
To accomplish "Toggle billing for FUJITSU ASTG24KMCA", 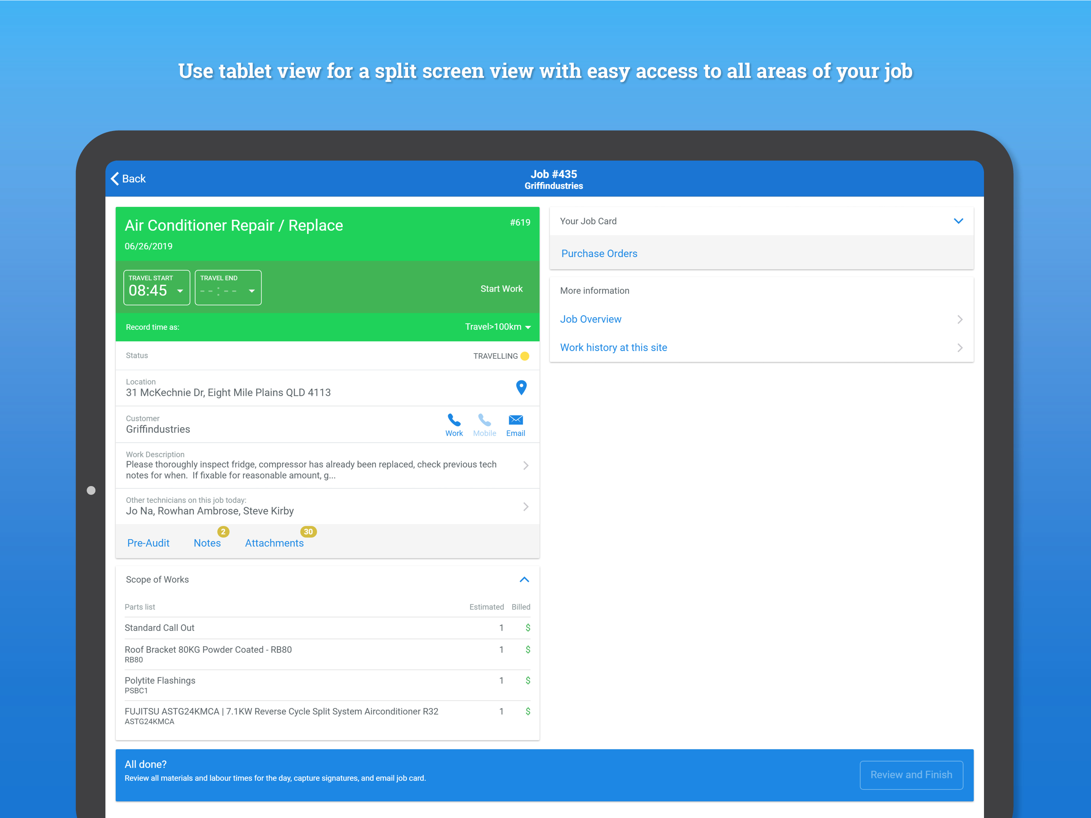I will 528,711.
